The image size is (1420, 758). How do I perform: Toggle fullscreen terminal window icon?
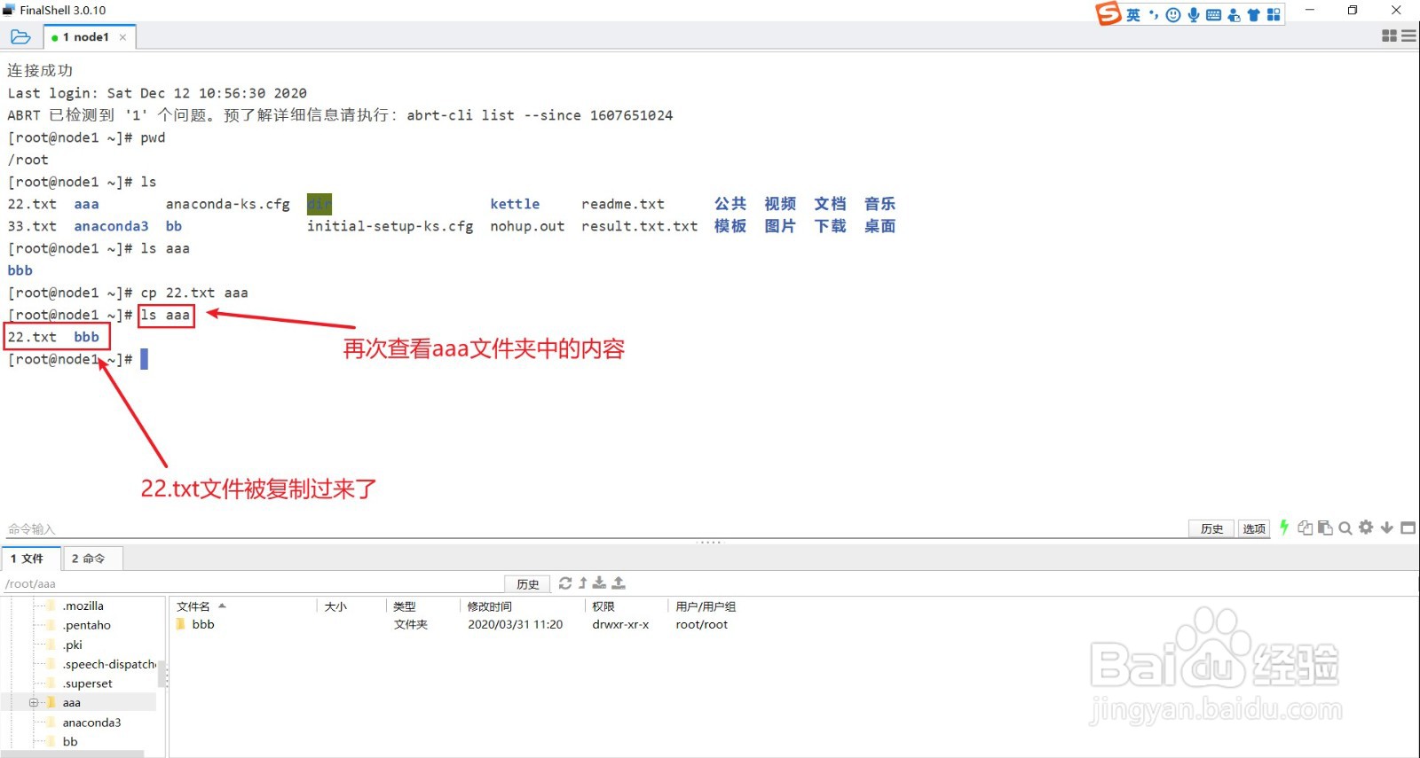(x=1408, y=527)
